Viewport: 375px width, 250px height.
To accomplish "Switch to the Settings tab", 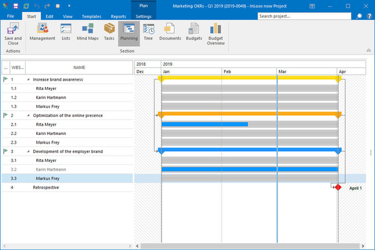I will [144, 16].
